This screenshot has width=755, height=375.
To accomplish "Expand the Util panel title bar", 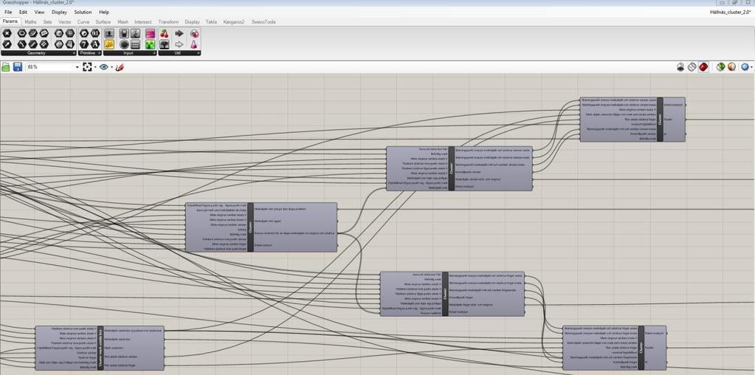I will [x=179, y=53].
